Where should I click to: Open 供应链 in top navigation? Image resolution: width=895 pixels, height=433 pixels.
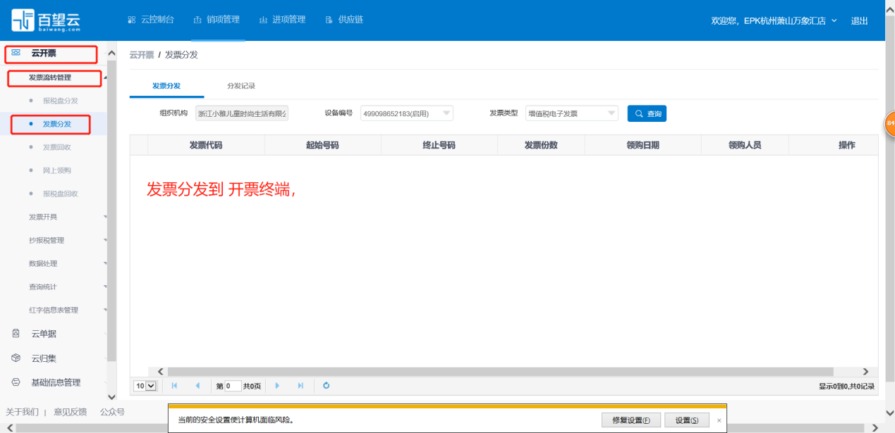(x=344, y=20)
